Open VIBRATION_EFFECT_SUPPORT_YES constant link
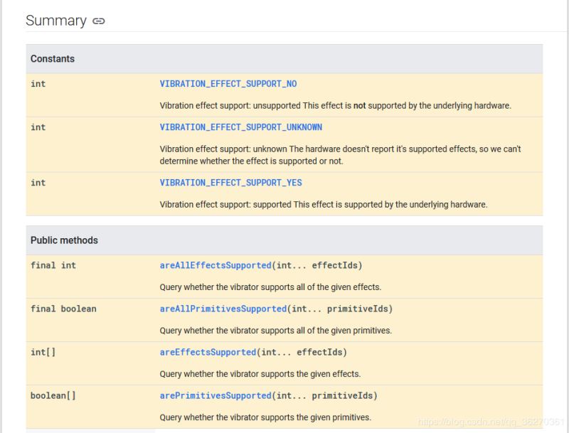This screenshot has width=569, height=433. 230,183
